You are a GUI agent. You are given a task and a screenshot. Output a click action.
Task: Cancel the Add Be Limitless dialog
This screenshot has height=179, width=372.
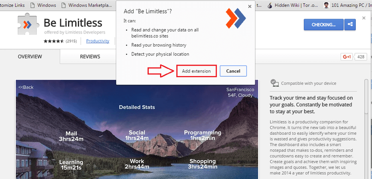(233, 71)
